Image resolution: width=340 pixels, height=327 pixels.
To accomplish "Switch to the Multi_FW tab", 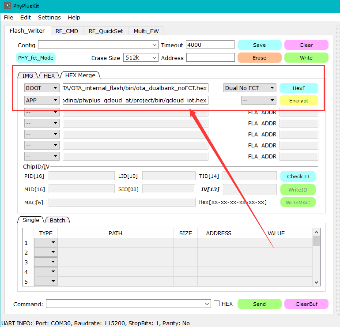I will pos(146,31).
